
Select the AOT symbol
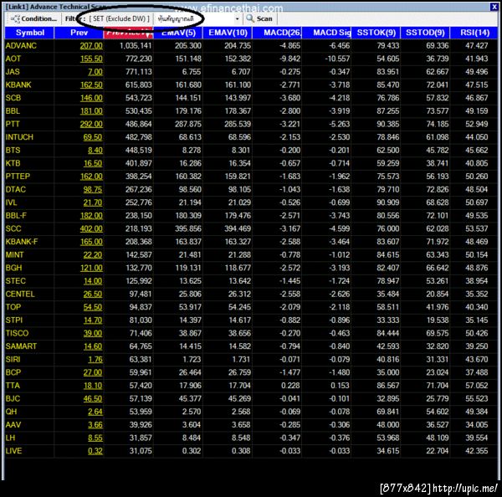pos(13,59)
